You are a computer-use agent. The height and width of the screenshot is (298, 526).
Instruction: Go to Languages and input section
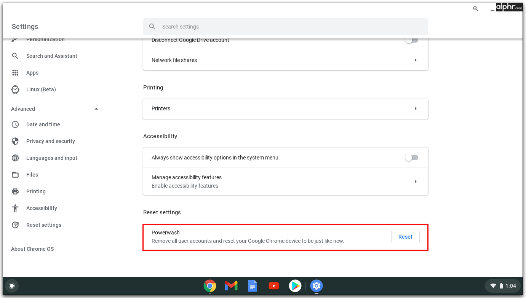(x=51, y=158)
